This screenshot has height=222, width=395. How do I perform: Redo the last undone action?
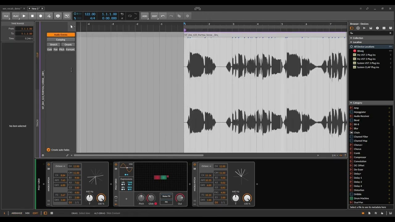(x=171, y=16)
